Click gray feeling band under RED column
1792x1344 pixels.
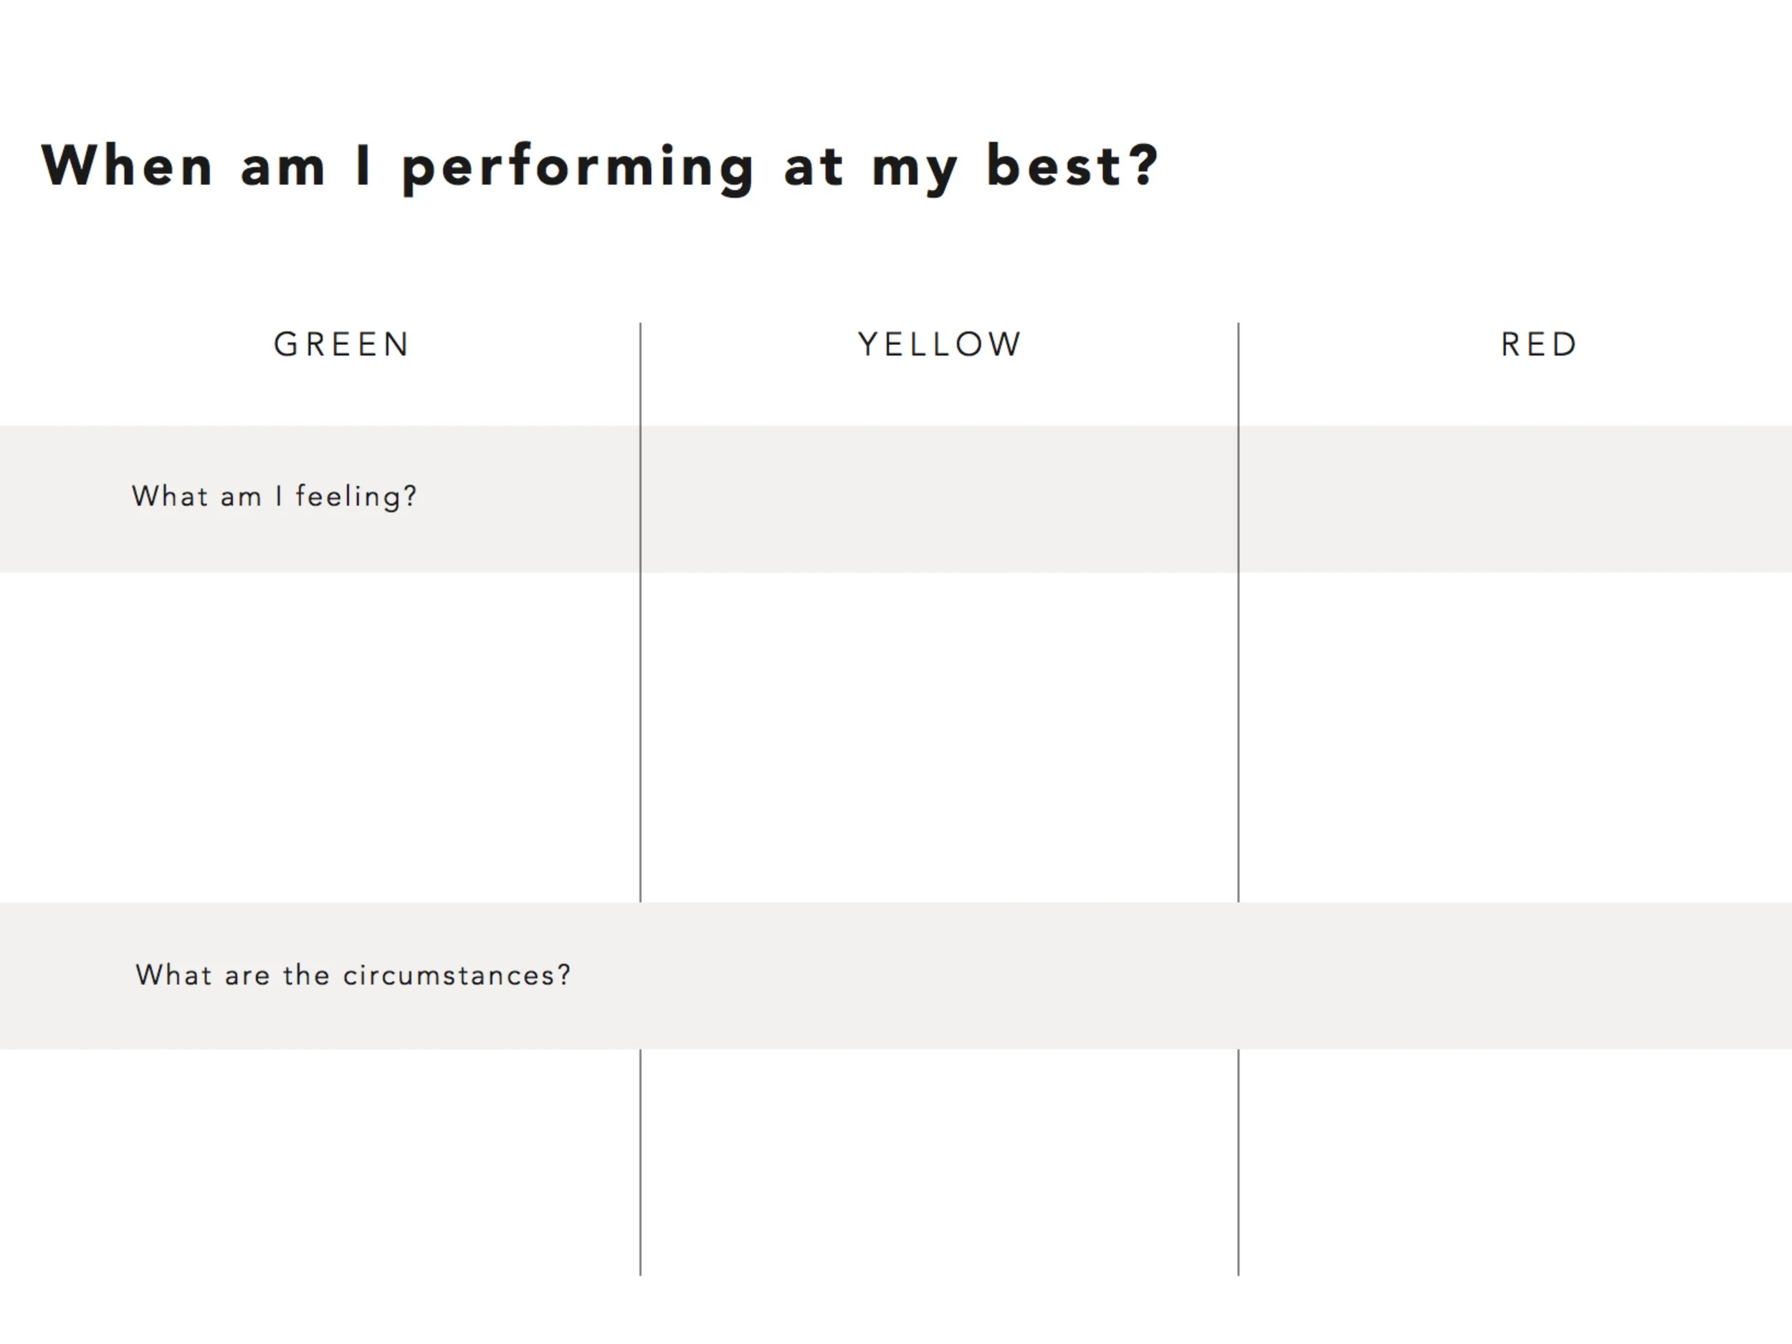1515,499
